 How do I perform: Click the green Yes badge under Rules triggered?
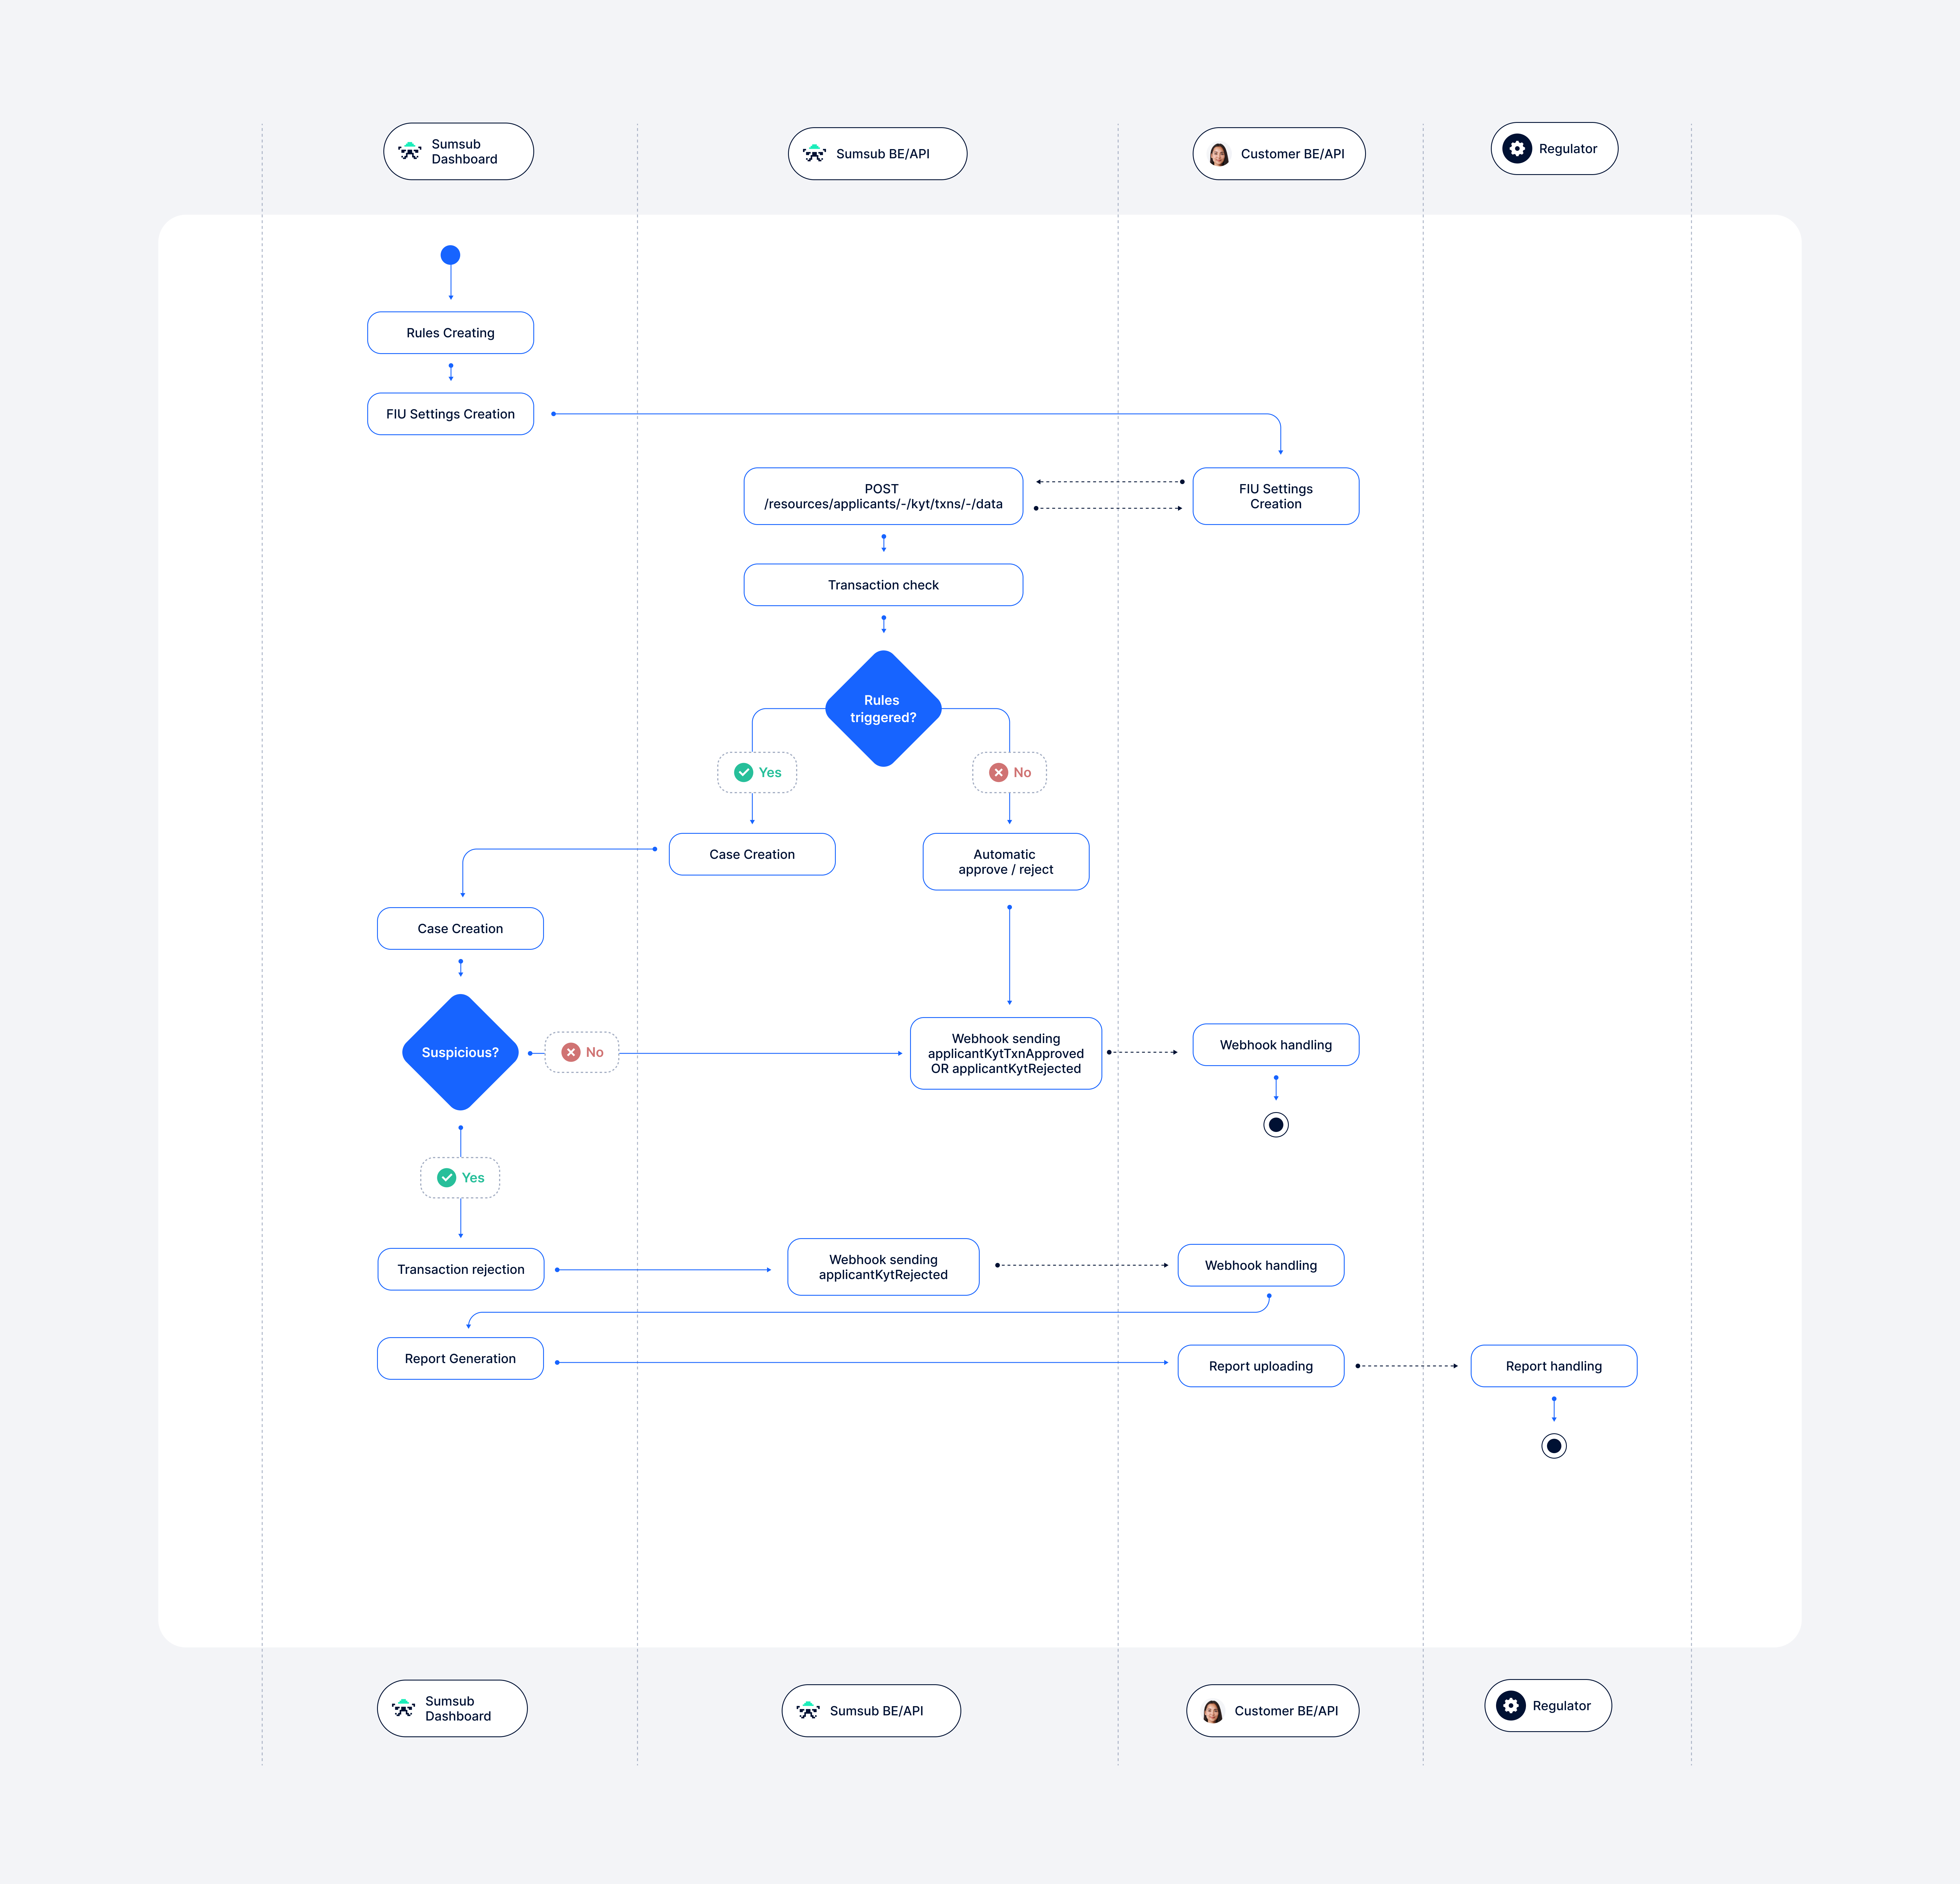[757, 772]
